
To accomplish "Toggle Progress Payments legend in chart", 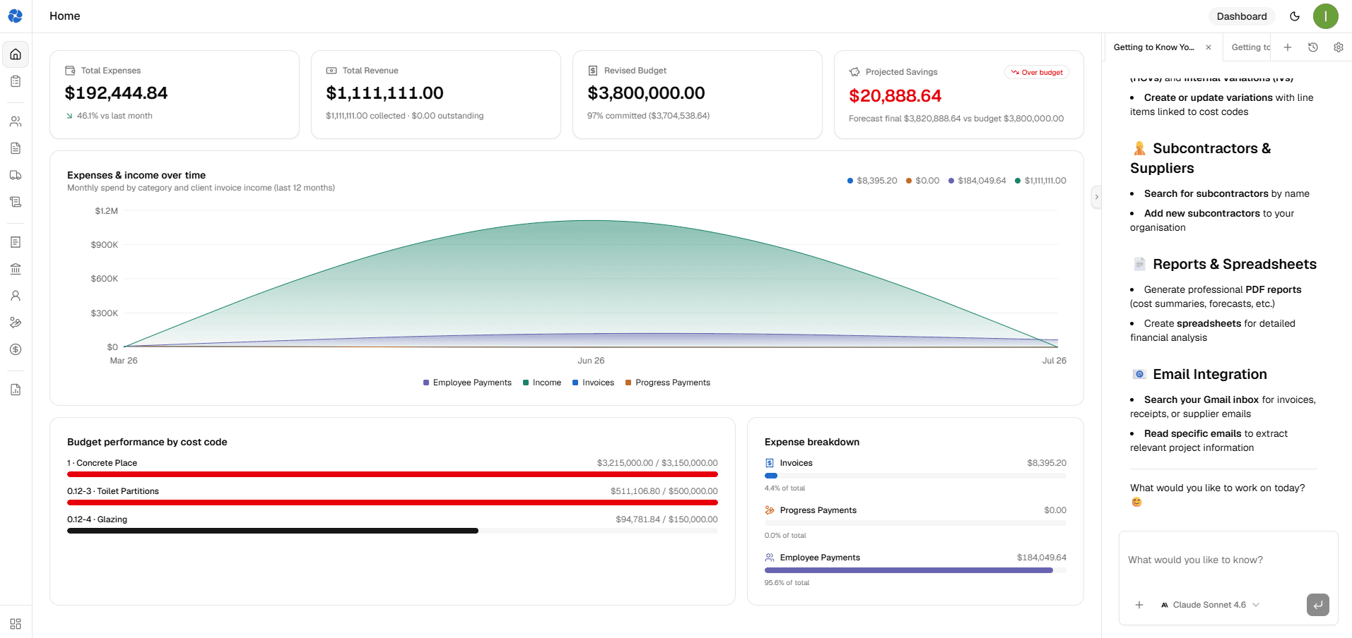I will (x=668, y=383).
